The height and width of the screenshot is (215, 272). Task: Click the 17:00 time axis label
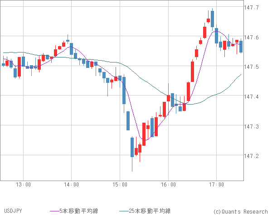tap(217, 185)
